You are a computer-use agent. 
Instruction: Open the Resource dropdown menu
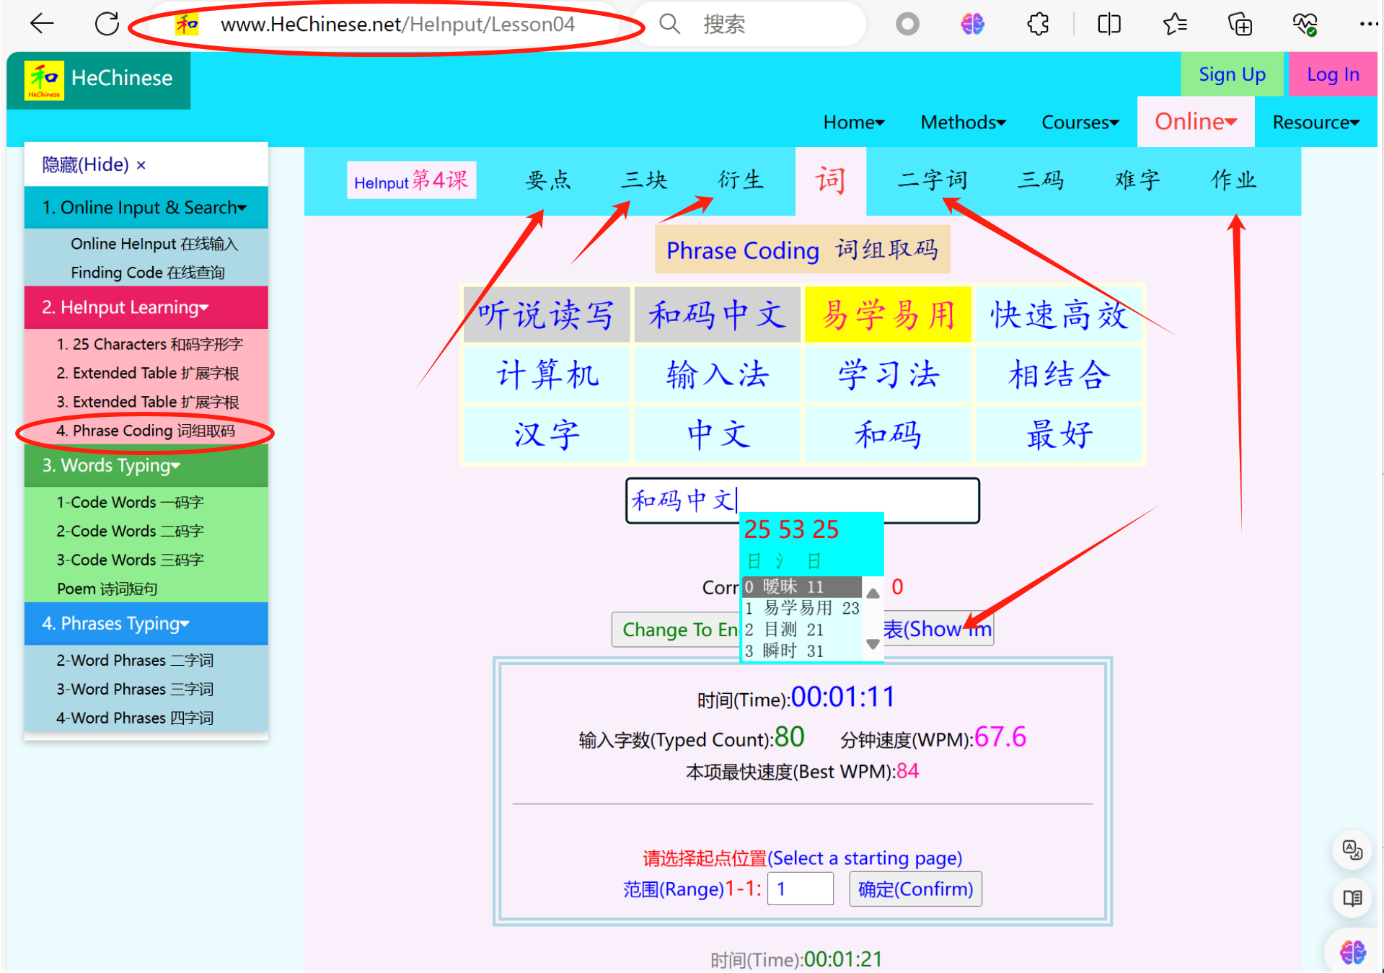(x=1315, y=122)
